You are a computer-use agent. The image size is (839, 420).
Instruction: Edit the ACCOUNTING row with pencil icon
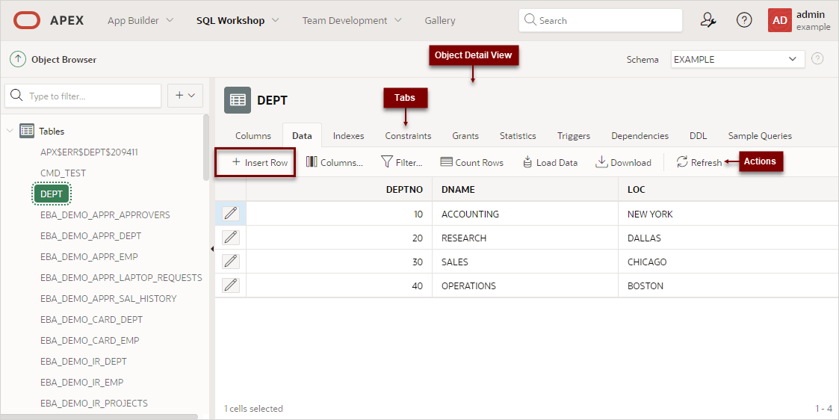click(x=231, y=214)
